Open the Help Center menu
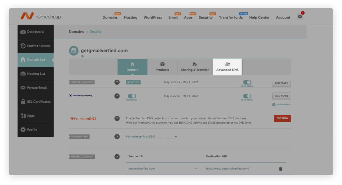This screenshot has width=342, height=185. pos(259,17)
